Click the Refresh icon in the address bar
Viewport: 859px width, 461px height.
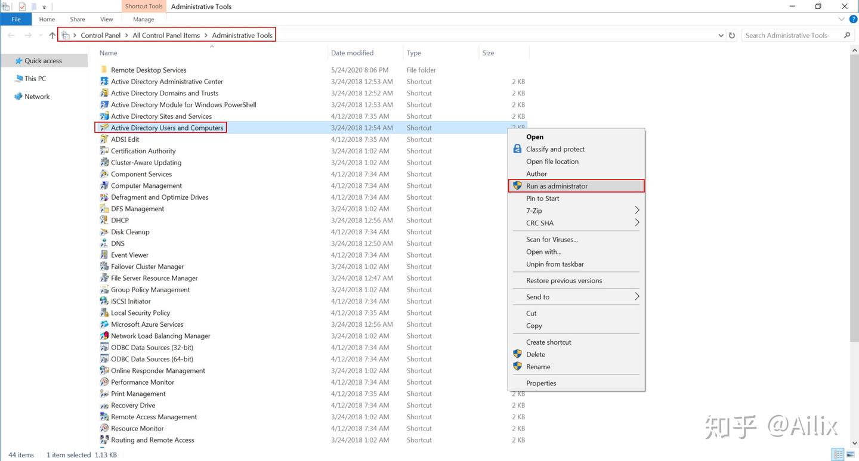[731, 35]
